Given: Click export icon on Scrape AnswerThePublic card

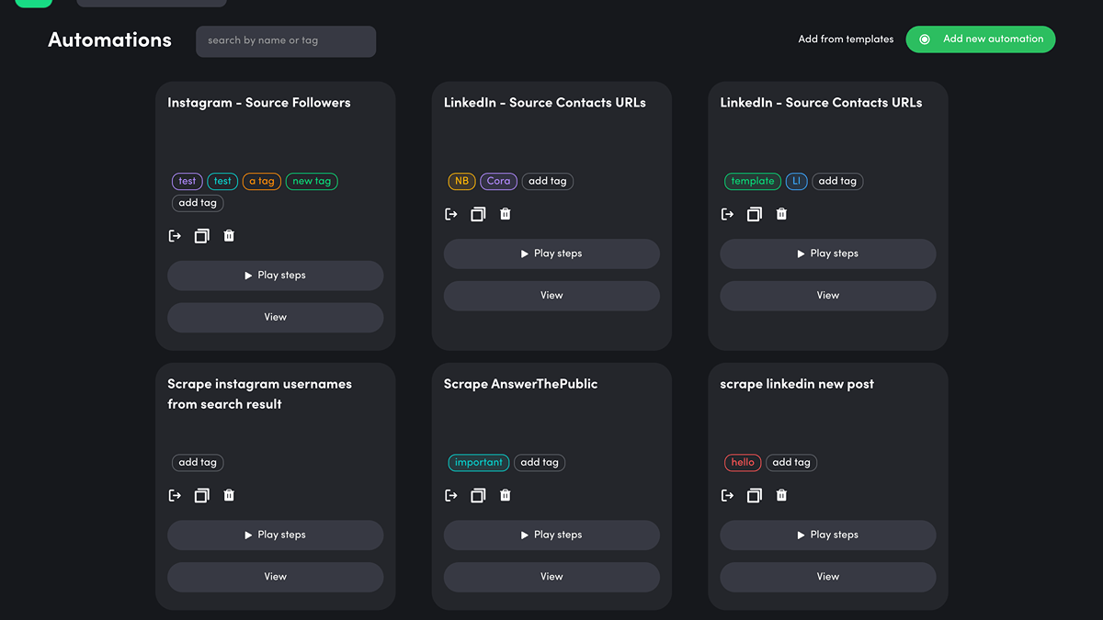Looking at the screenshot, I should pos(450,496).
